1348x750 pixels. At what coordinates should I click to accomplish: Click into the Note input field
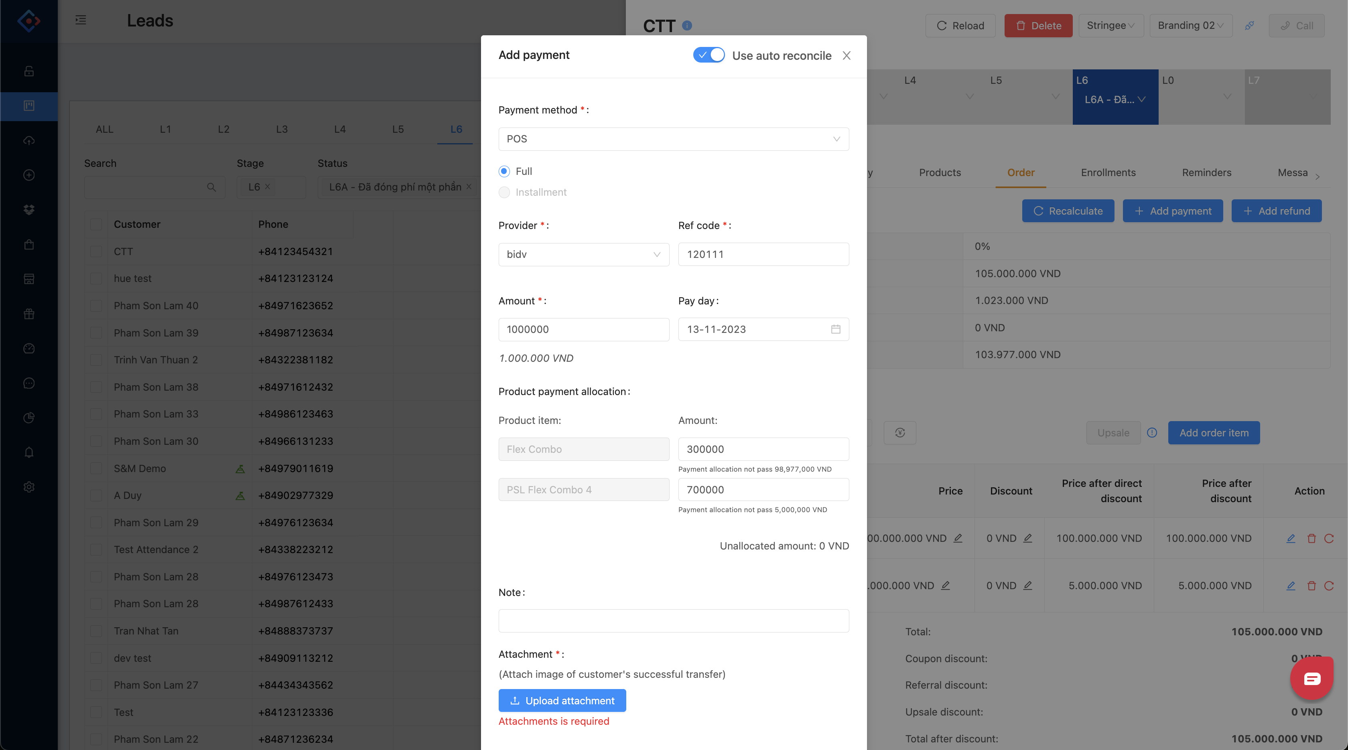(674, 620)
